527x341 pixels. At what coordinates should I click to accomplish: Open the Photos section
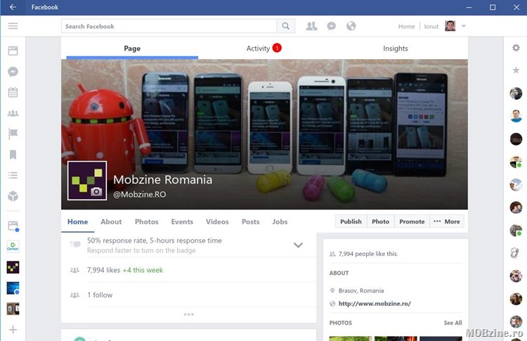coord(147,222)
